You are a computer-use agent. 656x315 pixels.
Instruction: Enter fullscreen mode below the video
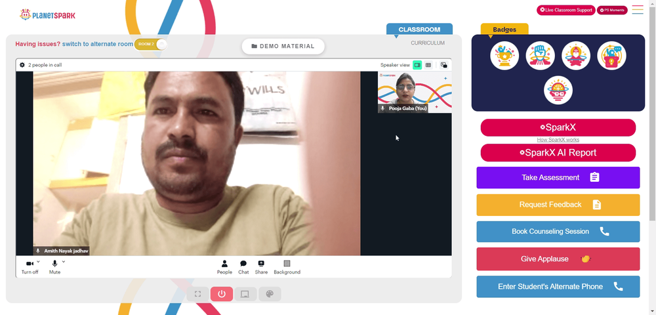198,294
